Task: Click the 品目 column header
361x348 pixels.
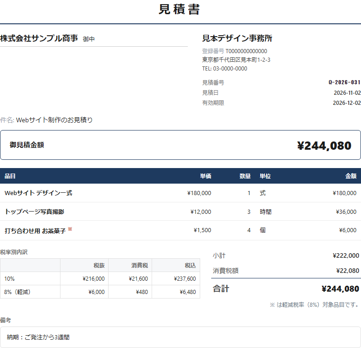Action: [x=10, y=176]
